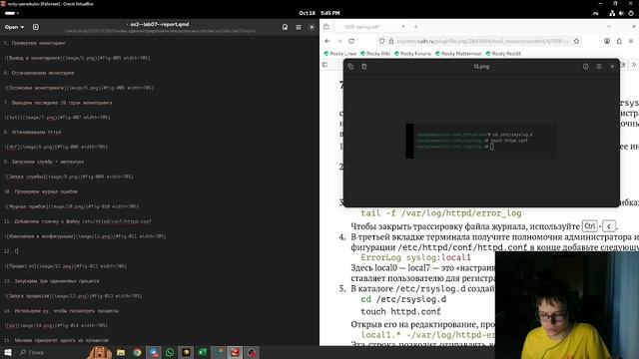Go forward in Firefox
The width and height of the screenshot is (639, 359).
339,41
